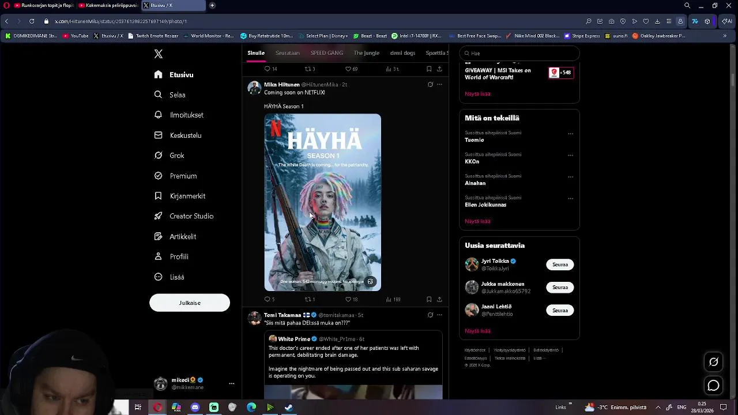
Task: Open options for Tuomio trend
Action: tap(570, 134)
